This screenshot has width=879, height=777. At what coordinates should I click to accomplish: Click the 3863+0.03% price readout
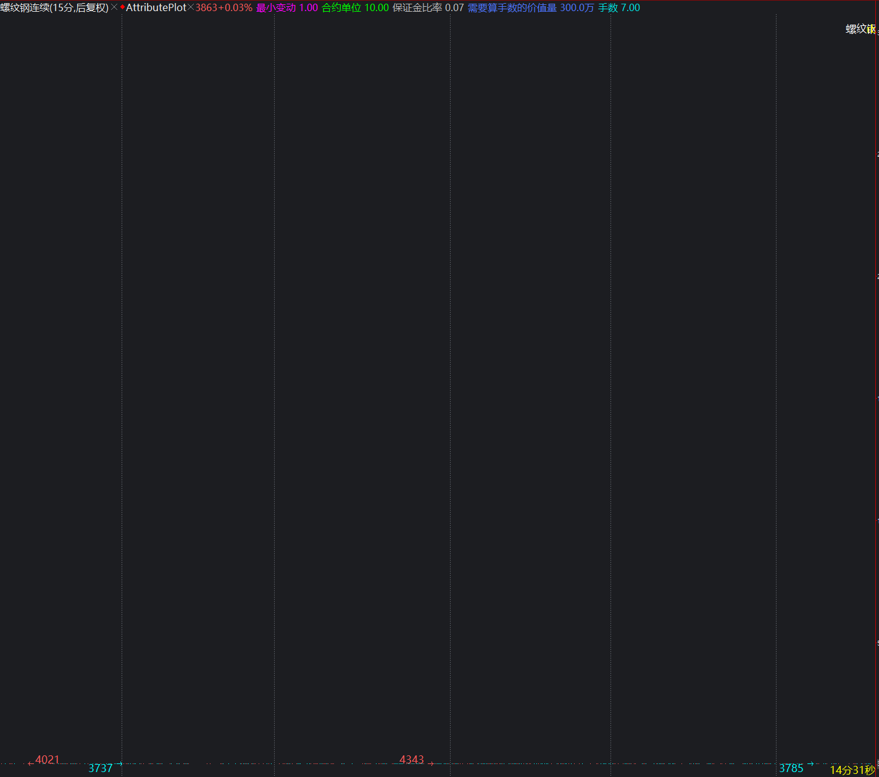[223, 8]
